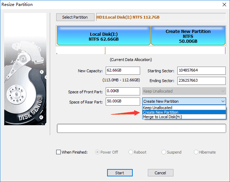The image size is (230, 182).
Task: Choose Create New Partition list option
Action: coord(160,112)
